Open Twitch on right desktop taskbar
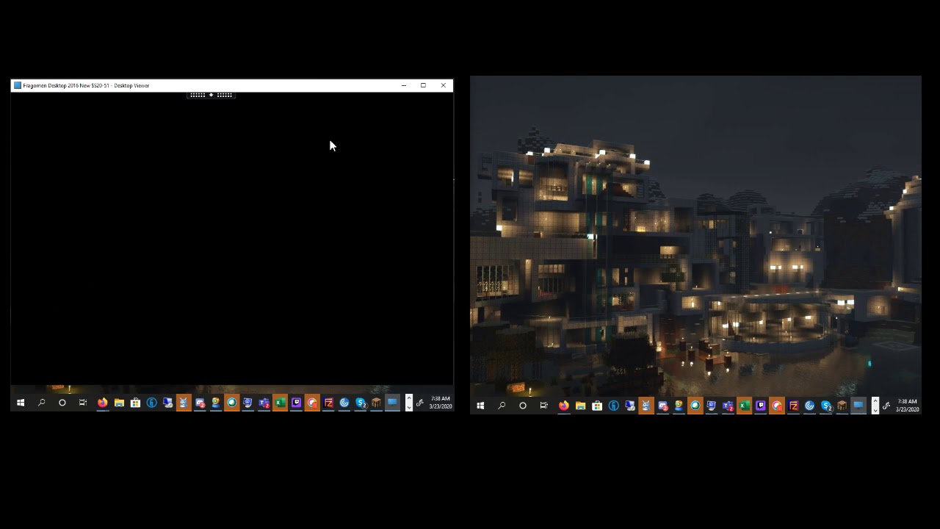The height and width of the screenshot is (529, 940). coord(761,406)
